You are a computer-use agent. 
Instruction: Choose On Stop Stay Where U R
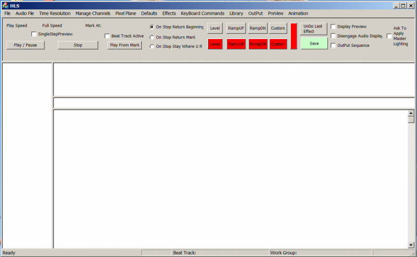pyautogui.click(x=152, y=46)
